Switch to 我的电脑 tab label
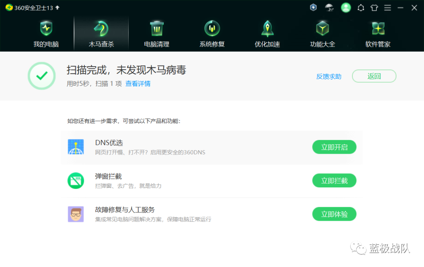Viewport: 424px width, 267px height. [x=46, y=44]
